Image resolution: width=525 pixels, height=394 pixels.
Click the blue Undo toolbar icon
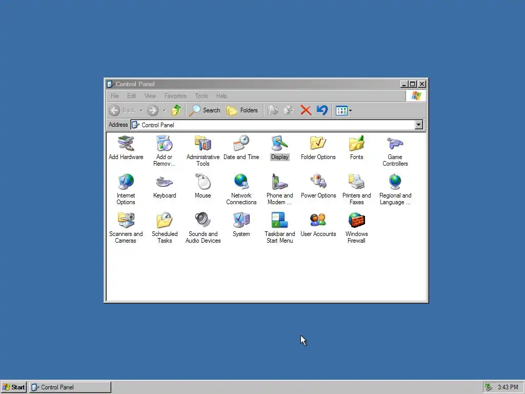pos(322,110)
